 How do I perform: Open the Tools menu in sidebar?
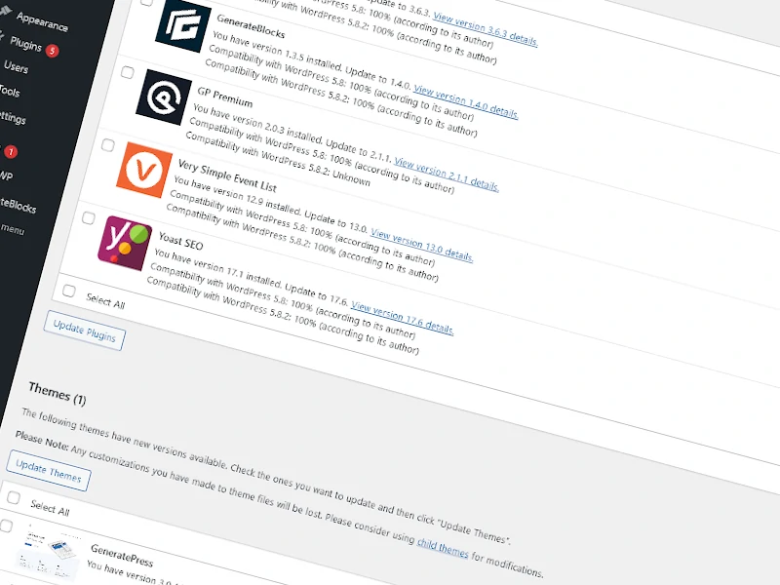(x=10, y=91)
